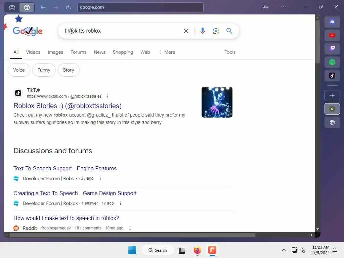
Task: Apply the Story filter chip
Action: point(69,70)
